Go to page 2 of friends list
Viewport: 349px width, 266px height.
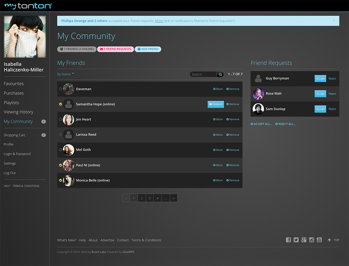coord(142,198)
